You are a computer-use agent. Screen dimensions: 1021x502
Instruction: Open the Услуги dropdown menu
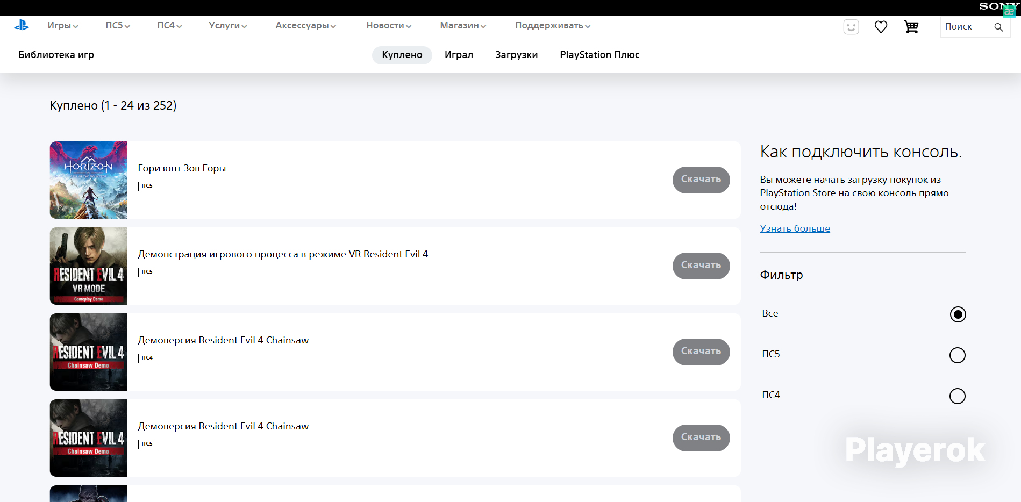(x=228, y=26)
